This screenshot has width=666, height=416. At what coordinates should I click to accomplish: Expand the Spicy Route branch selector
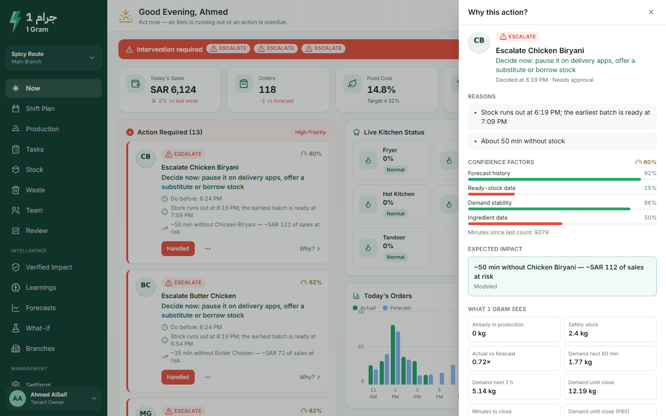54,58
